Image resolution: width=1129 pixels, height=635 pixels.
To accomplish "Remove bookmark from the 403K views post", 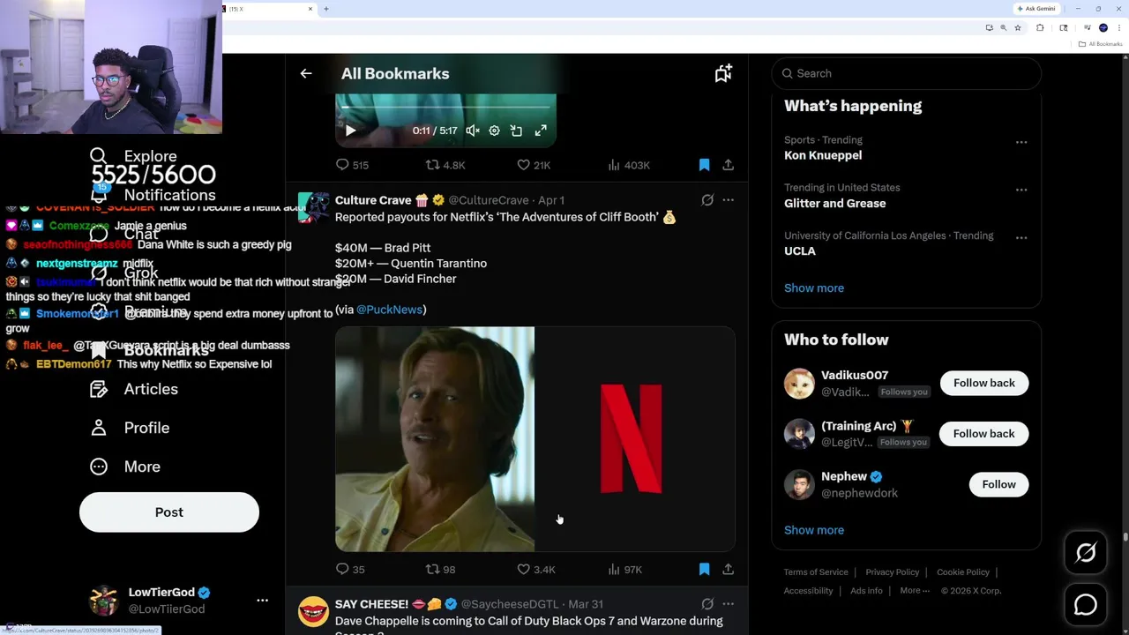I will click(x=704, y=165).
